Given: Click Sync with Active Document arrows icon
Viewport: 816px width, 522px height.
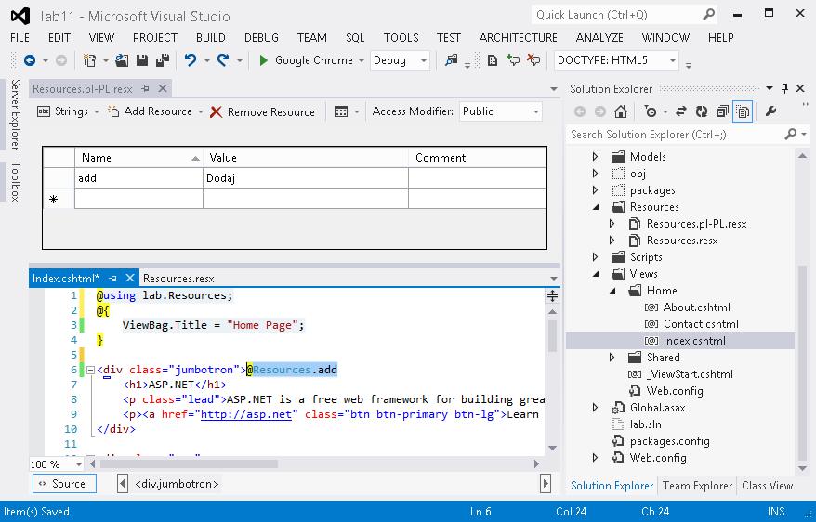Looking at the screenshot, I should (680, 111).
